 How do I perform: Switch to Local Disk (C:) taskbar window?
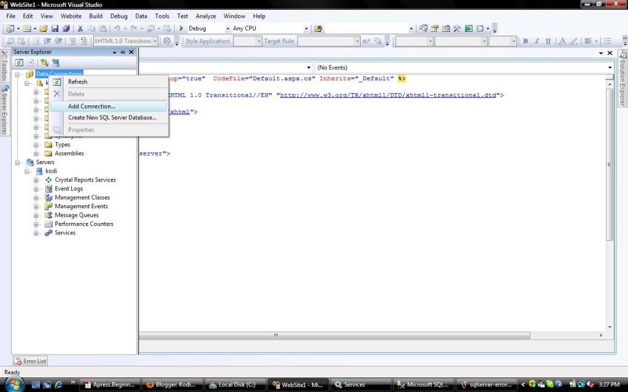[235, 385]
